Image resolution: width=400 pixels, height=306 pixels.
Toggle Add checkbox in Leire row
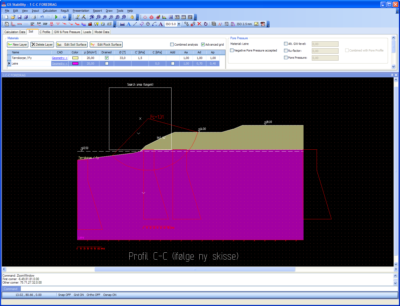click(x=173, y=63)
